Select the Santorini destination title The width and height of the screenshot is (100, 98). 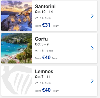(x=45, y=6)
